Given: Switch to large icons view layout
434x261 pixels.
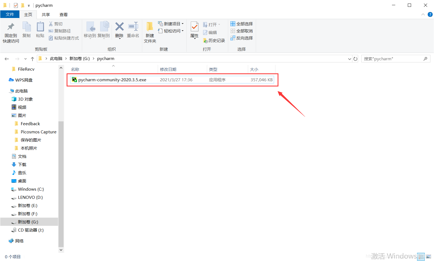Looking at the screenshot, I should [429, 257].
